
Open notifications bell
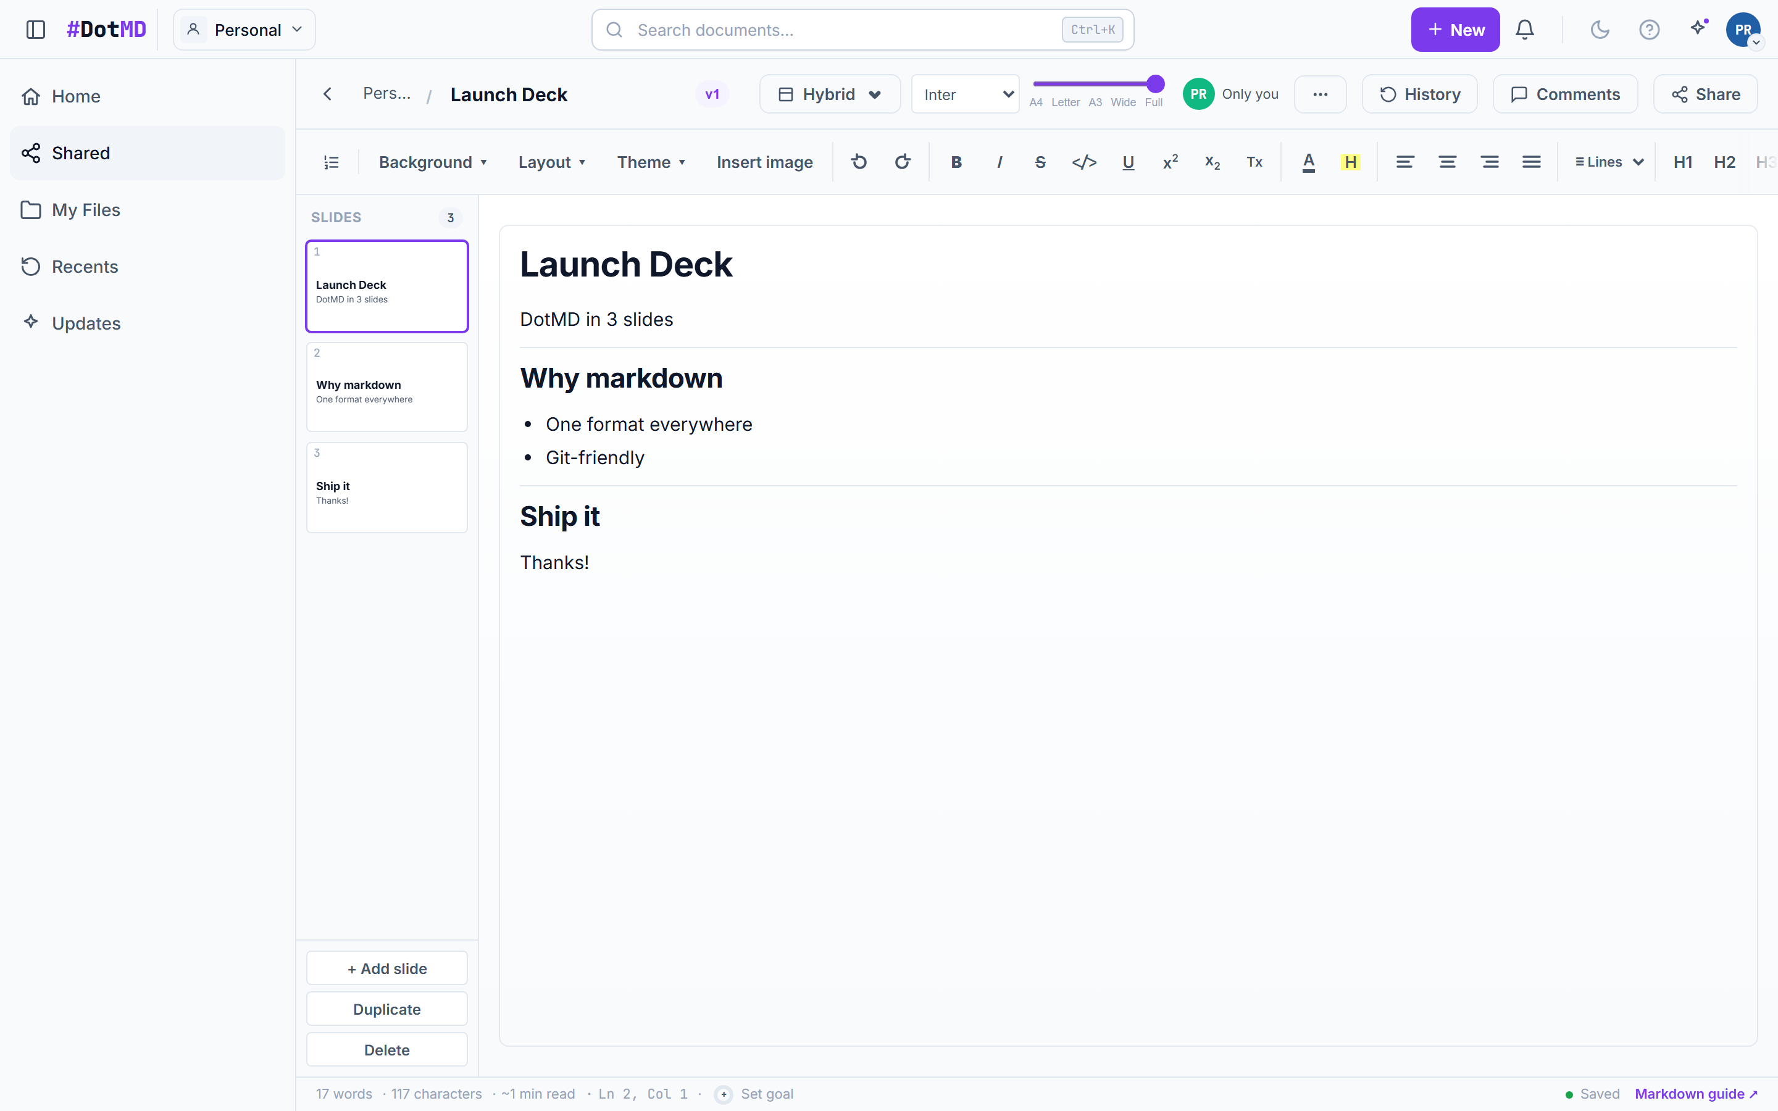point(1524,30)
